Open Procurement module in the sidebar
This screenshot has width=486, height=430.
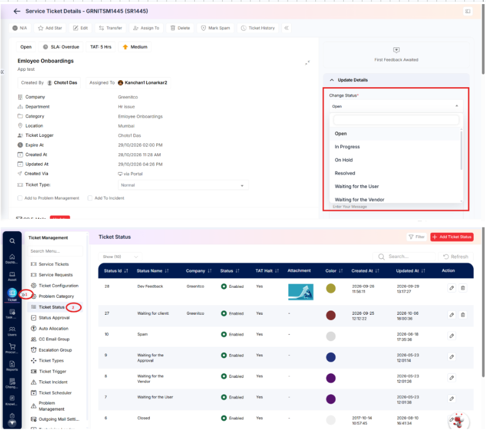tap(12, 349)
